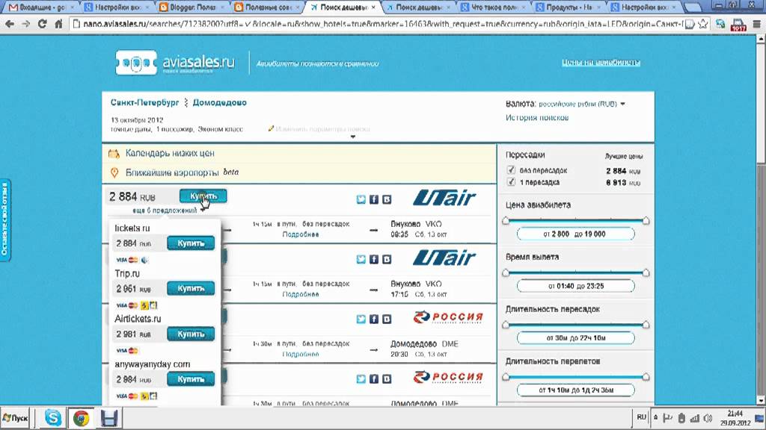Screen dimensions: 766x430
Task: Click the calendar icon near low prices
Action: (x=114, y=154)
